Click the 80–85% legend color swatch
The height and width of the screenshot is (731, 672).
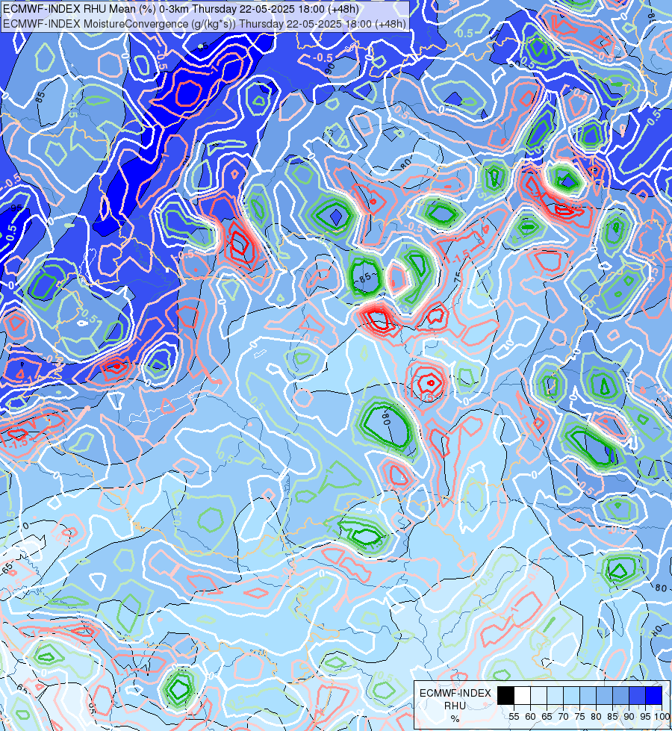pos(604,695)
